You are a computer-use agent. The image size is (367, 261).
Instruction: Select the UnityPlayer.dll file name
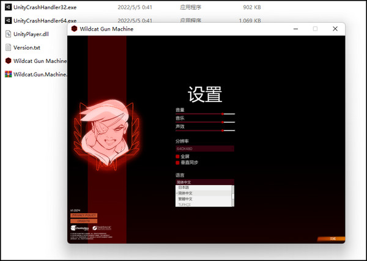[31, 34]
